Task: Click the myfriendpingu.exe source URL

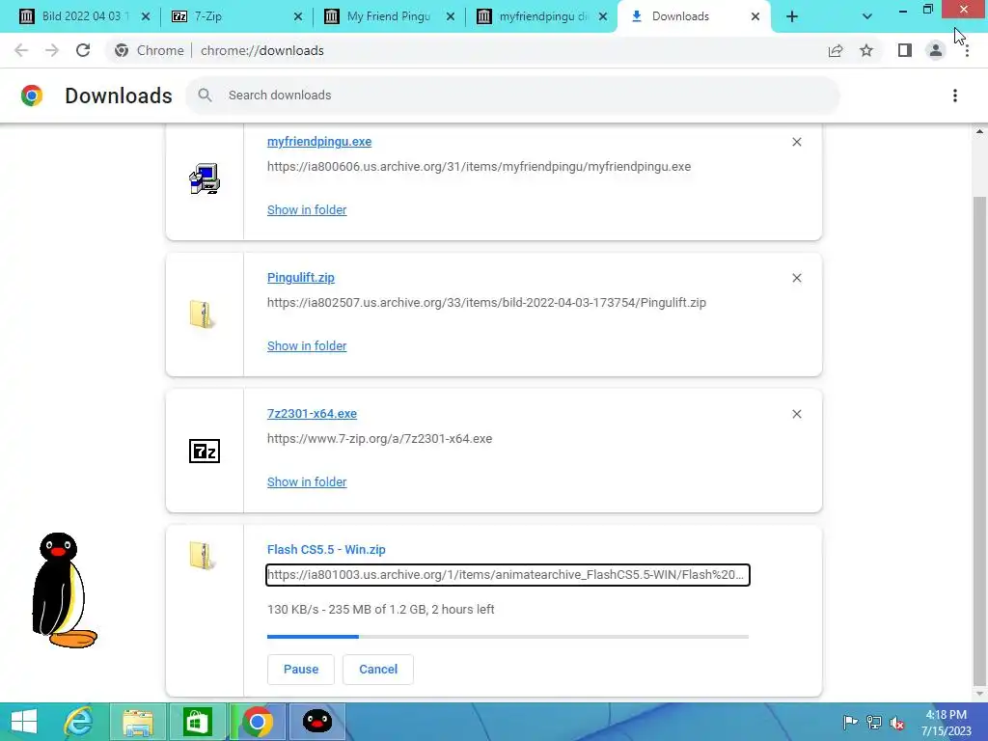Action: 479,167
